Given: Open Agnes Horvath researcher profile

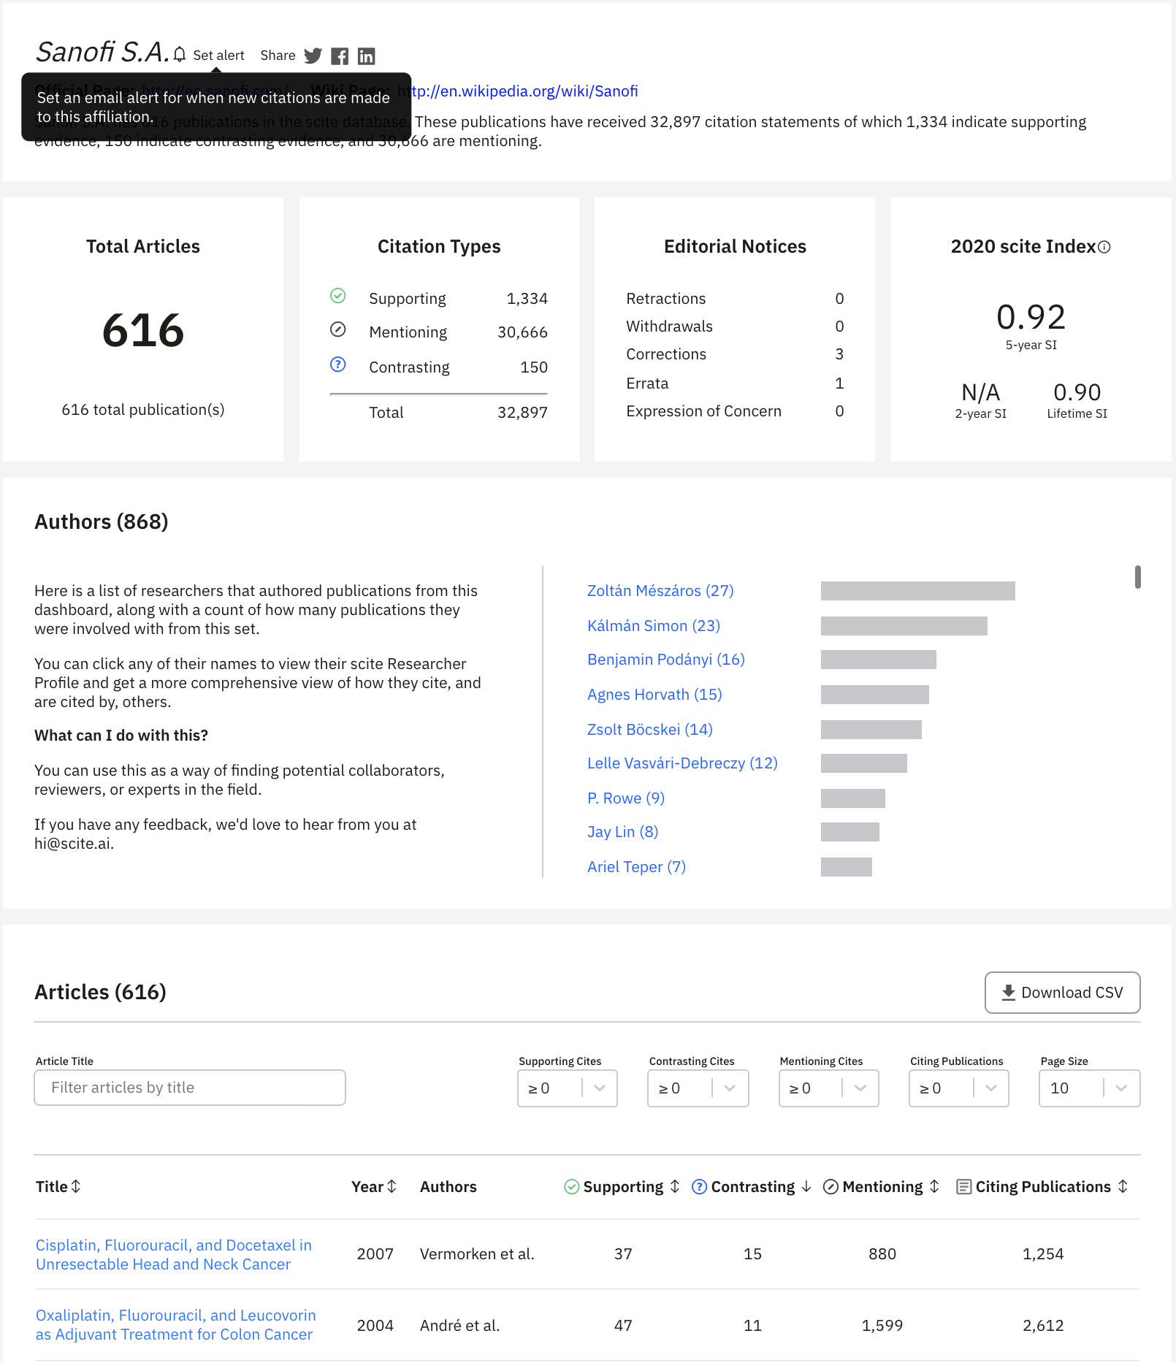Looking at the screenshot, I should pos(654,695).
